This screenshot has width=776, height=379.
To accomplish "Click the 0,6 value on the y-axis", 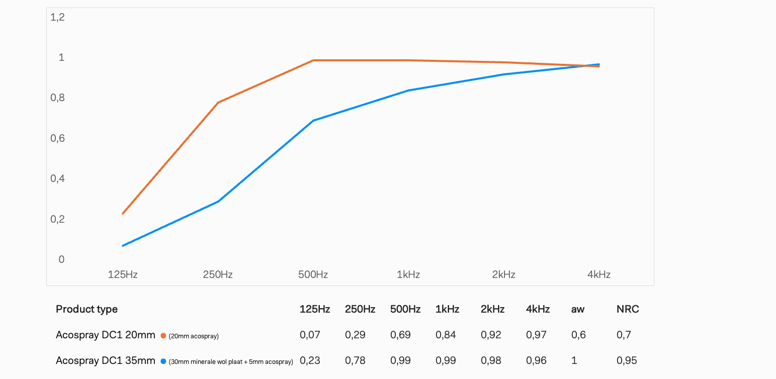I will coord(58,138).
